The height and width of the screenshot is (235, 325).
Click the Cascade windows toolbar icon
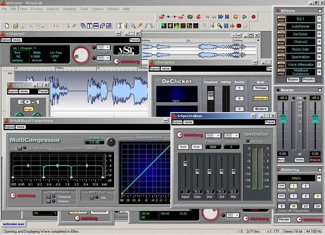[83, 26]
